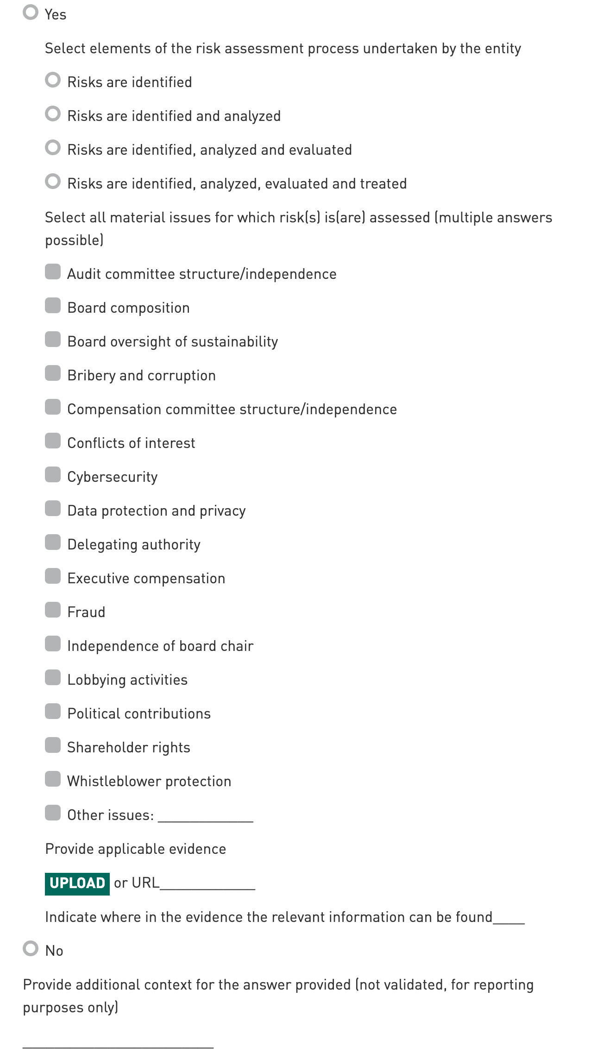Image resolution: width=603 pixels, height=1060 pixels.
Task: Select 'identified, analyzed, evaluated and treated'
Action: click(x=53, y=182)
